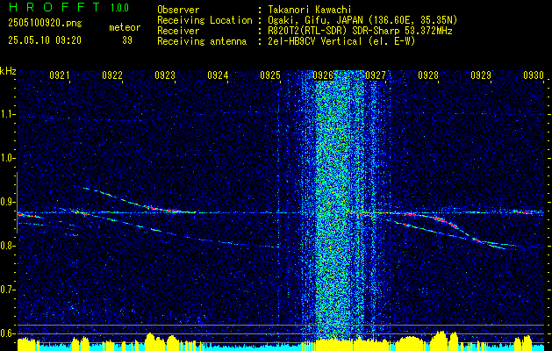The image size is (552, 351).
Task: Click the 1.0 frequency axis label
Action: tap(7, 158)
